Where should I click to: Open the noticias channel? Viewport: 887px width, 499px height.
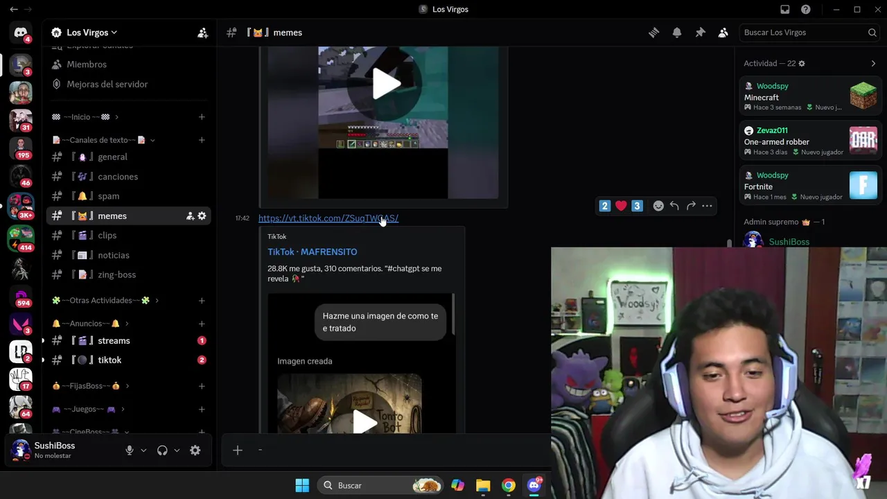coord(128,255)
